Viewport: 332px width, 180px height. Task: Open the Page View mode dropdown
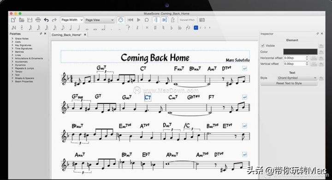point(100,20)
